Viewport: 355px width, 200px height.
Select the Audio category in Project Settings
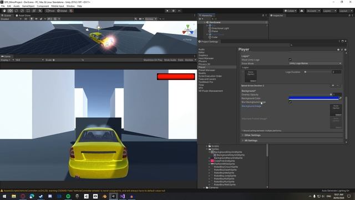click(201, 49)
